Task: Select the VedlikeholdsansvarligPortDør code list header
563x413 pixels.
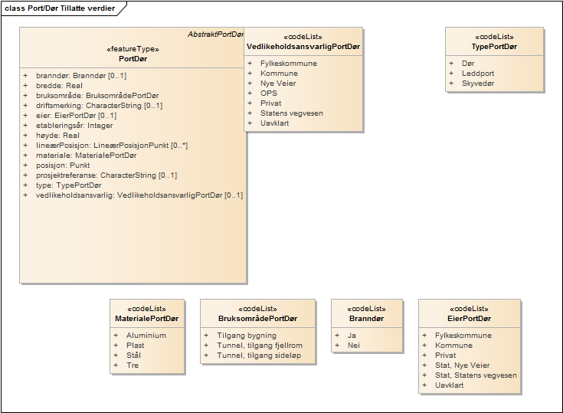Action: point(303,47)
